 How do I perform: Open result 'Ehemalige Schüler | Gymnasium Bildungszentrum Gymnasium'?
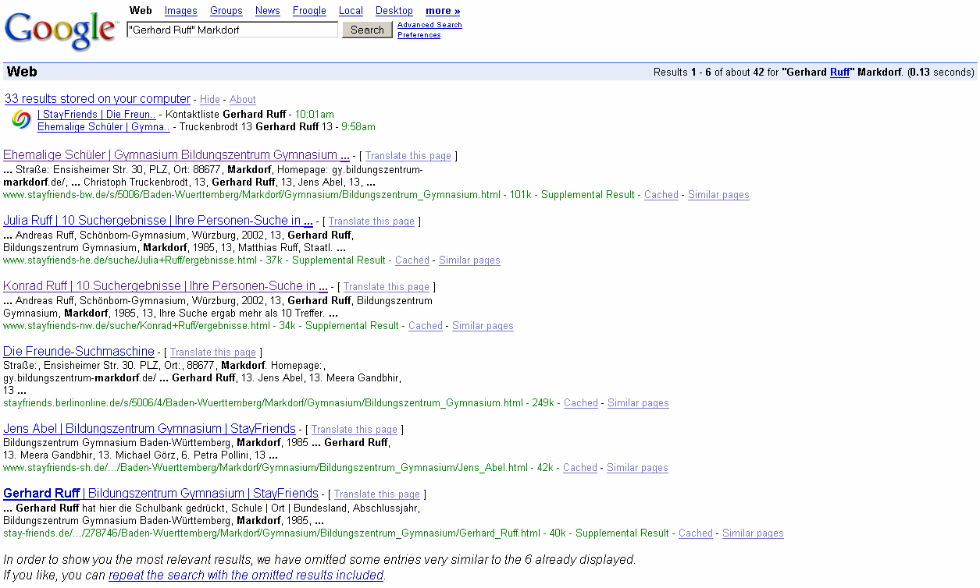point(176,155)
